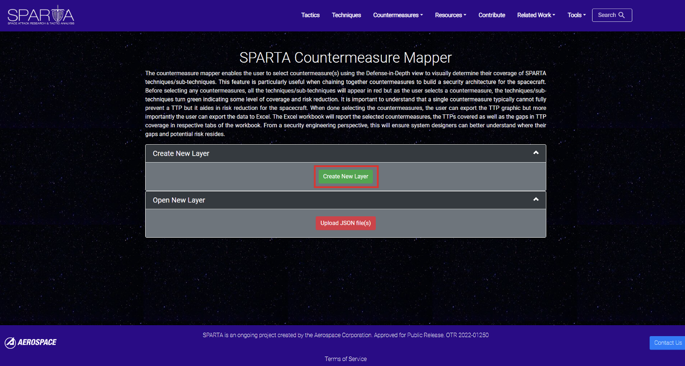Click the footer text about Aerospace Corporation approval
This screenshot has height=366, width=685.
345,335
